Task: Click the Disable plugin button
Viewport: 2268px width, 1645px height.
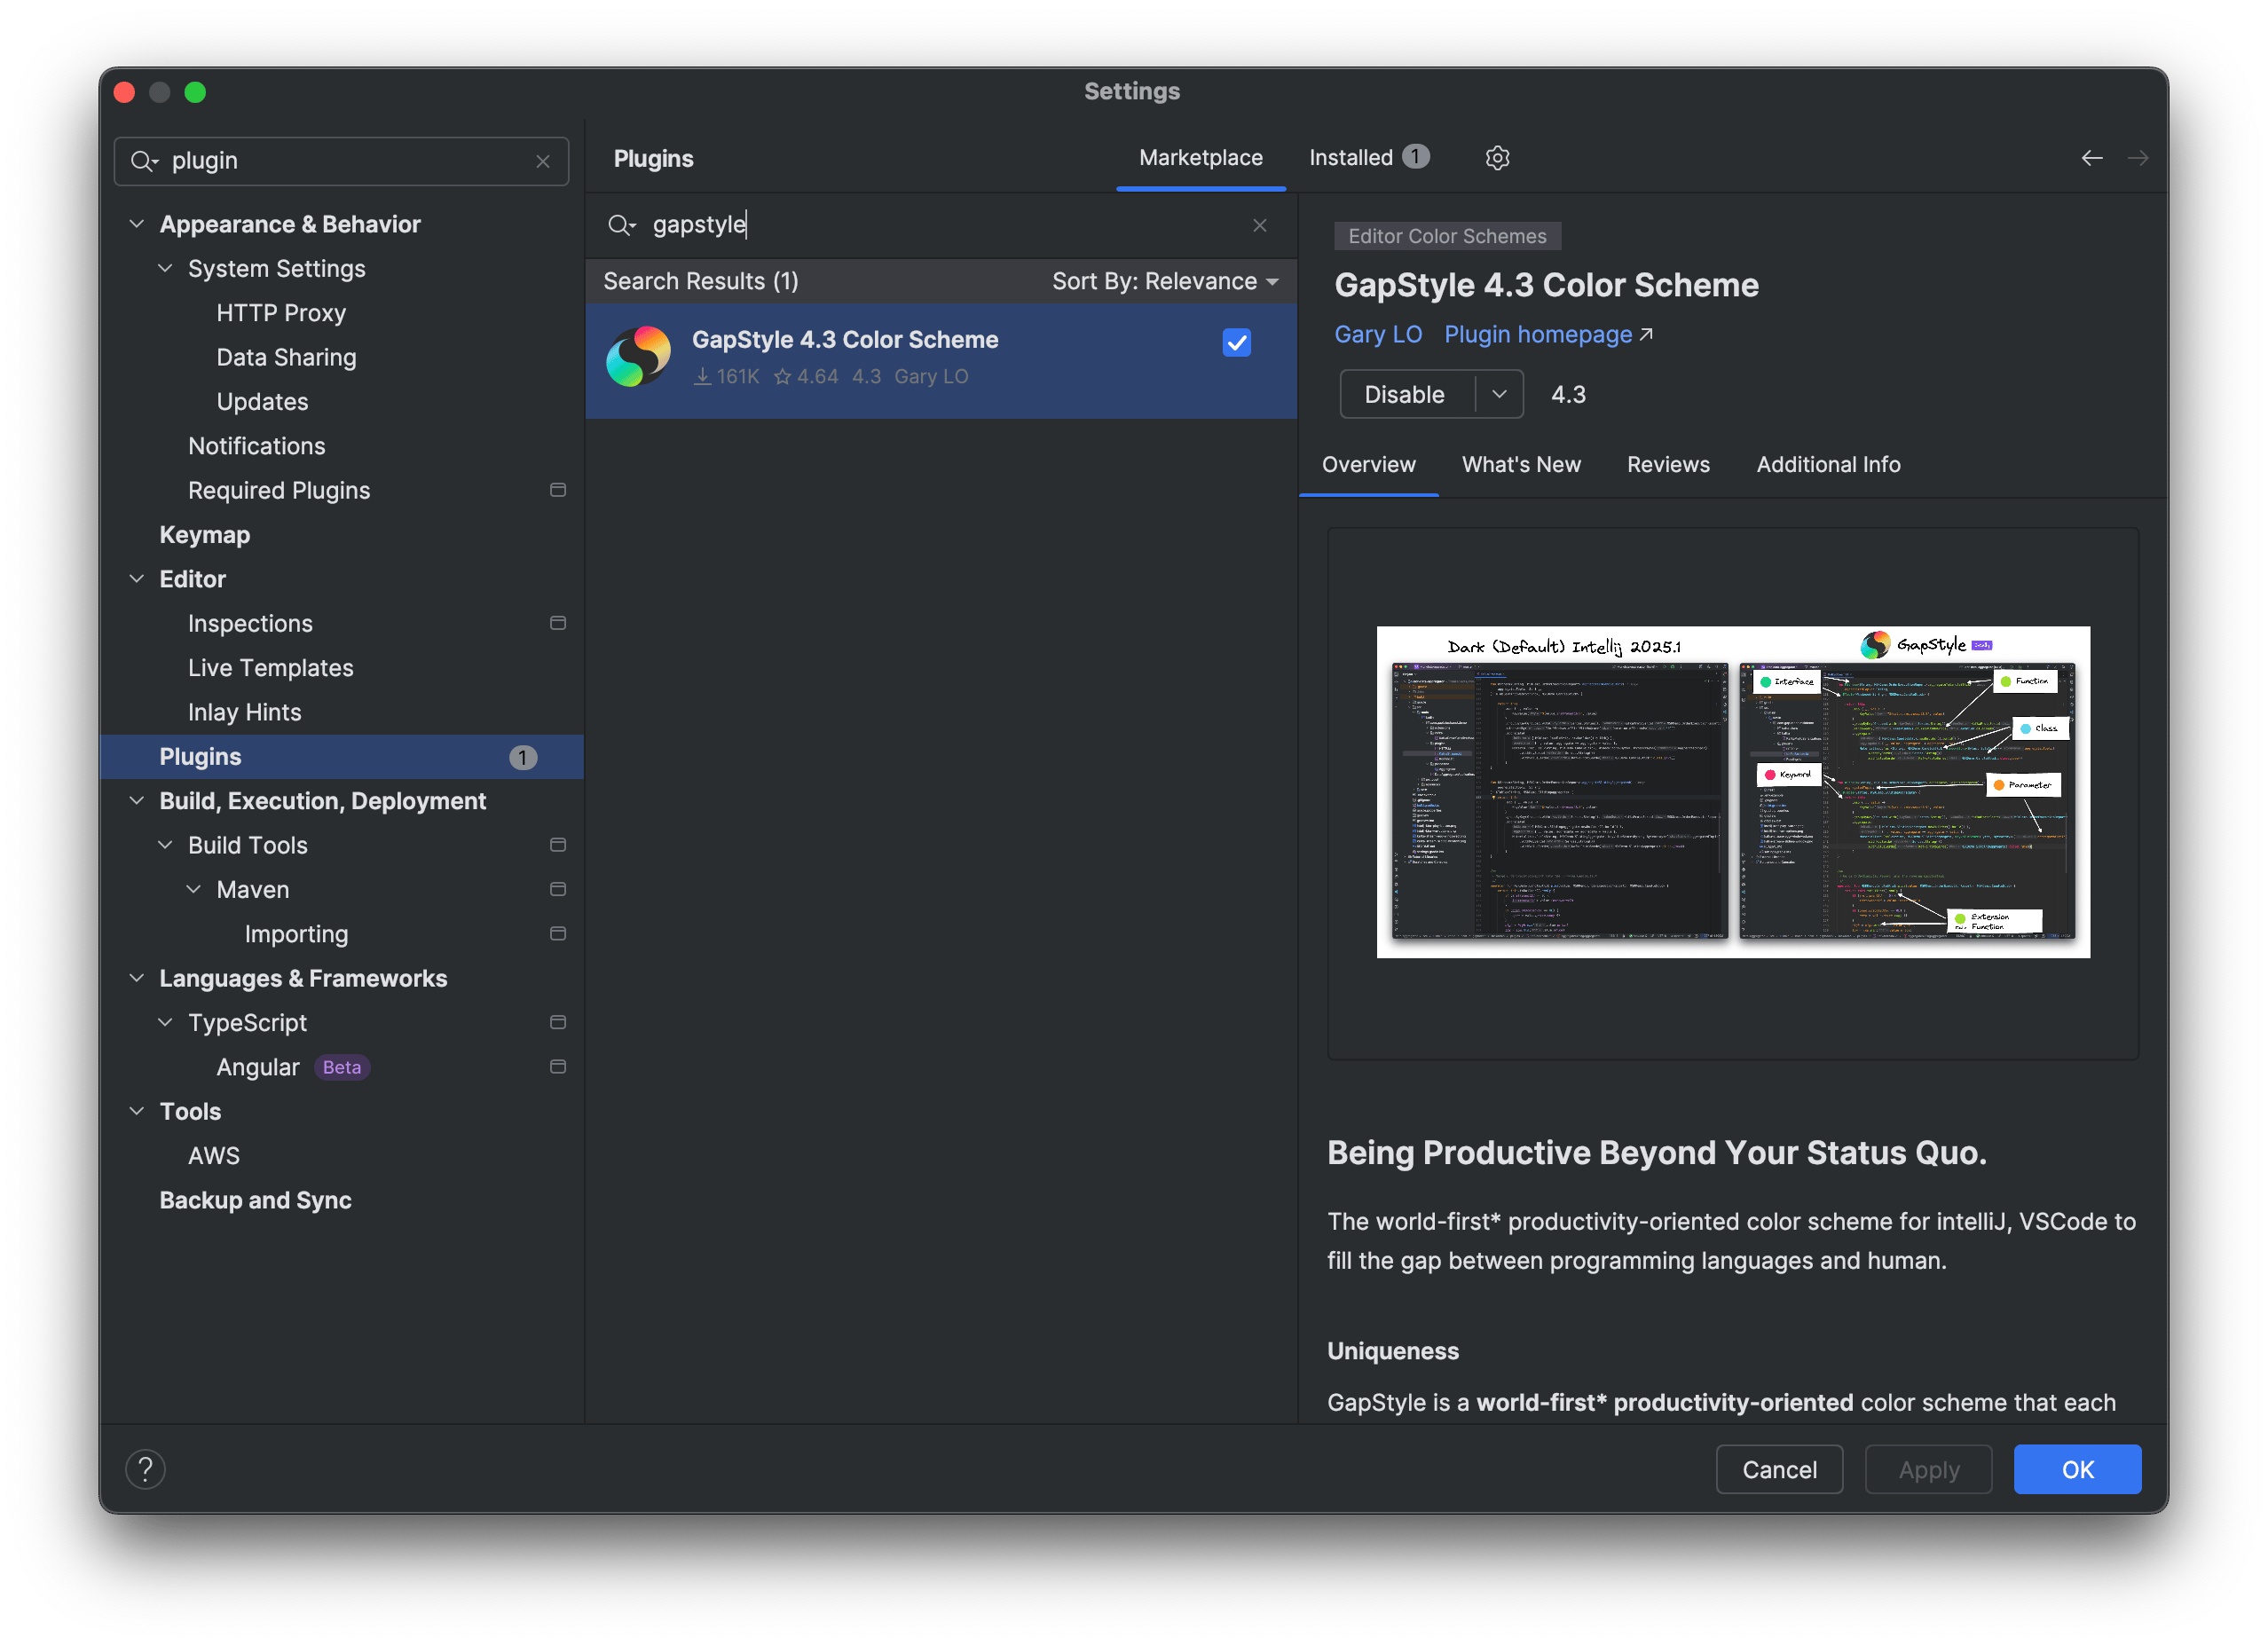Action: pyautogui.click(x=1406, y=394)
